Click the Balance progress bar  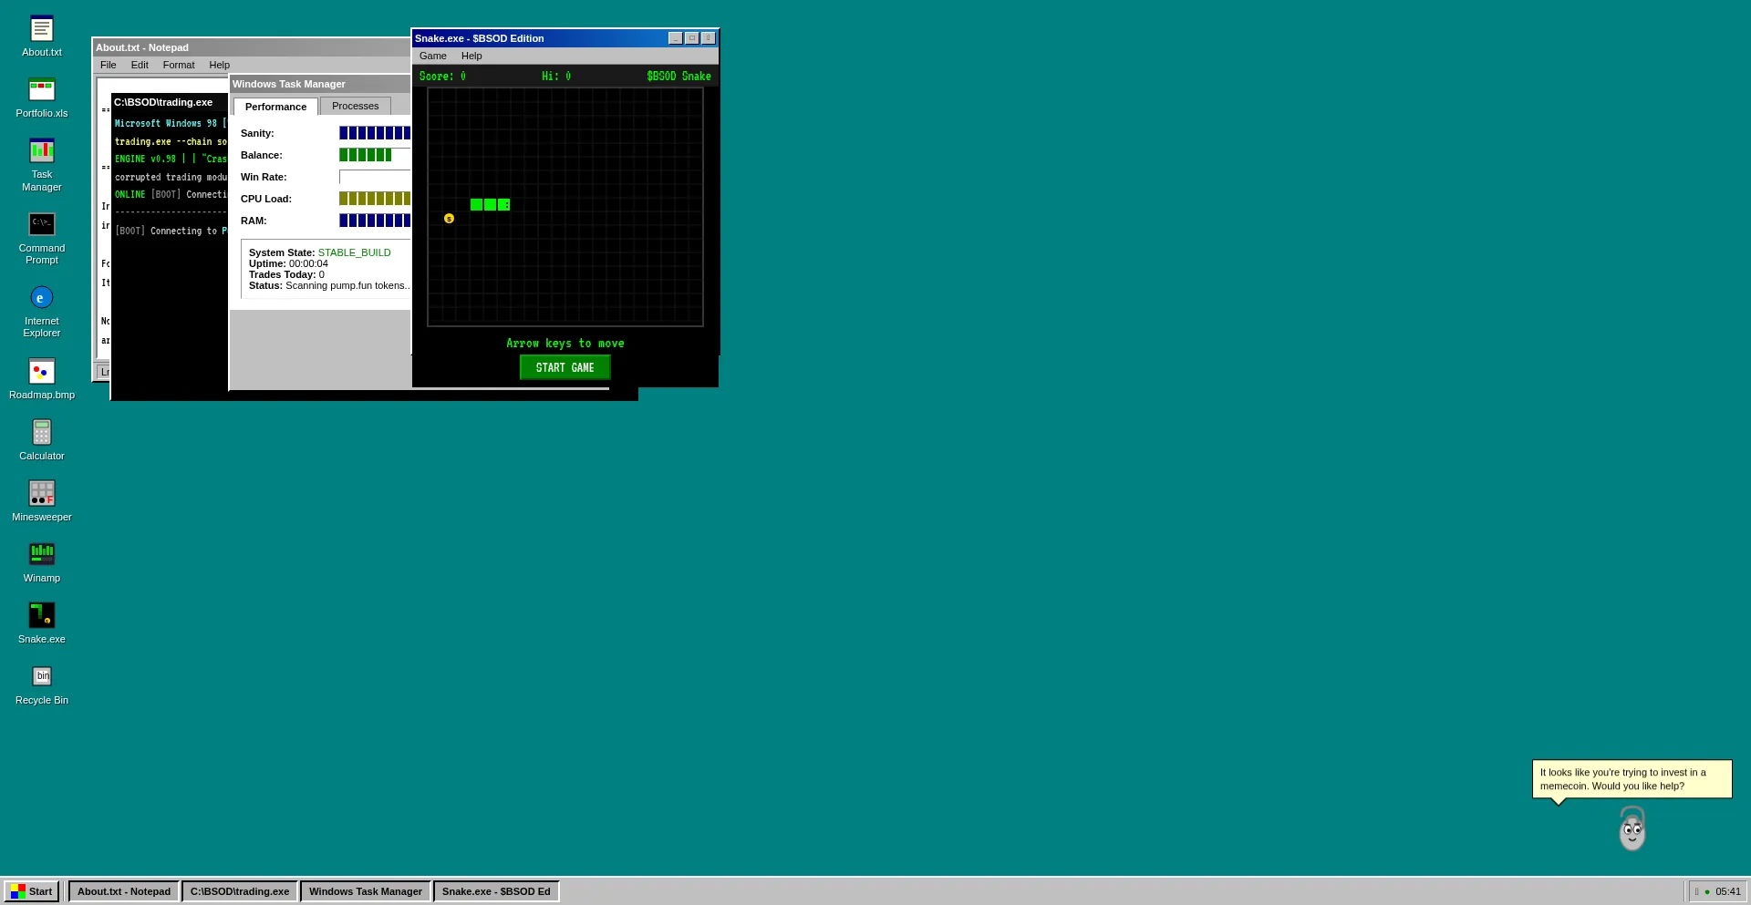click(375, 155)
